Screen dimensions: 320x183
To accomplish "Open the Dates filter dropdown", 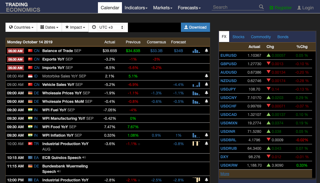I will click(49, 27).
